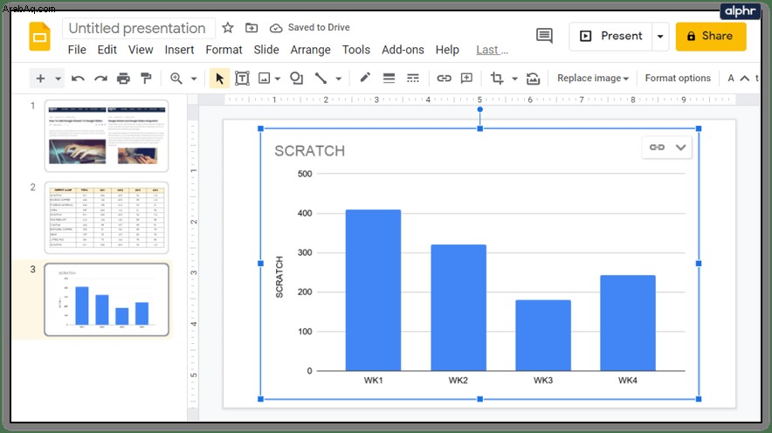Click the Add comment icon in toolbar

pyautogui.click(x=466, y=79)
